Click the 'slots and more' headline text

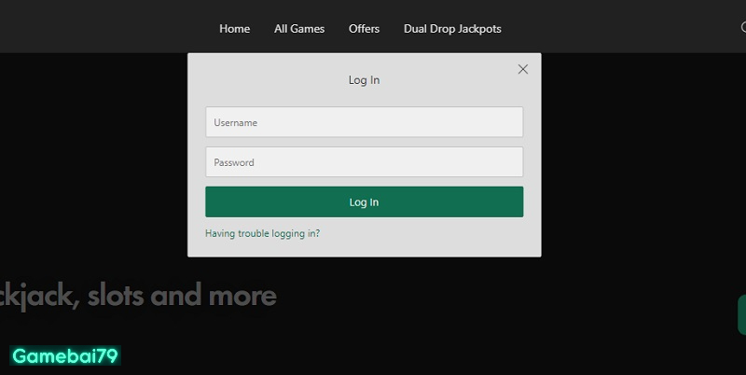coord(186,297)
